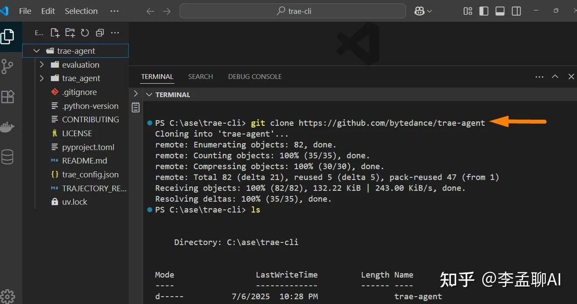Open the Edit menu
Viewport: 577px width, 304px height.
pos(48,11)
